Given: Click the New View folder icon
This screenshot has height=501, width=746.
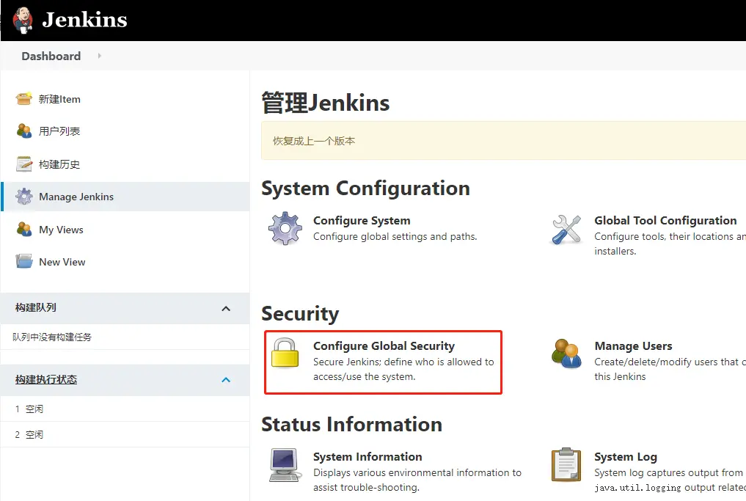Looking at the screenshot, I should 24,262.
